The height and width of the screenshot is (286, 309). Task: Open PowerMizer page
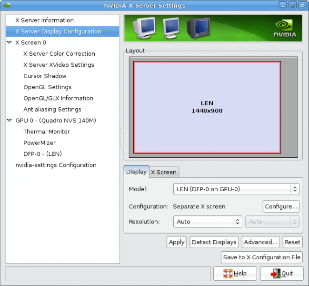[x=40, y=143]
